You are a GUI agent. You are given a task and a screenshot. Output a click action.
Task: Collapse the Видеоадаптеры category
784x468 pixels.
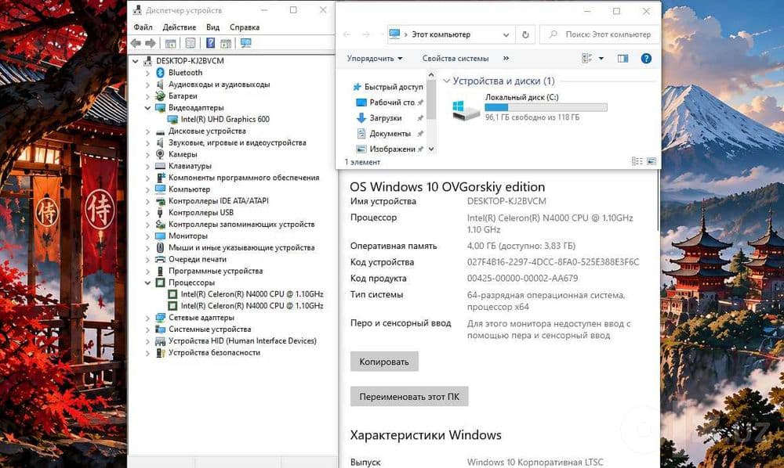pos(147,108)
